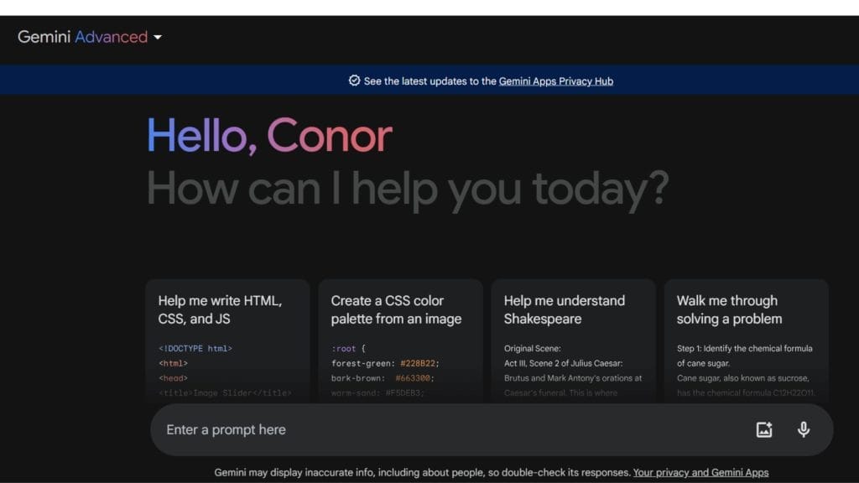Activate the microphone icon
The height and width of the screenshot is (483, 859).
(x=804, y=430)
